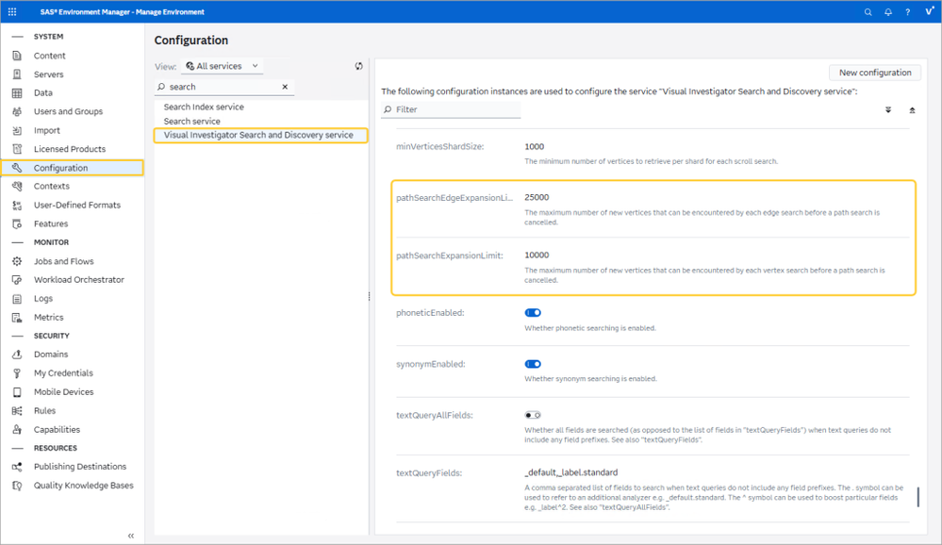Image resolution: width=942 pixels, height=545 pixels.
Task: Select Search Index service
Action: [x=204, y=107]
